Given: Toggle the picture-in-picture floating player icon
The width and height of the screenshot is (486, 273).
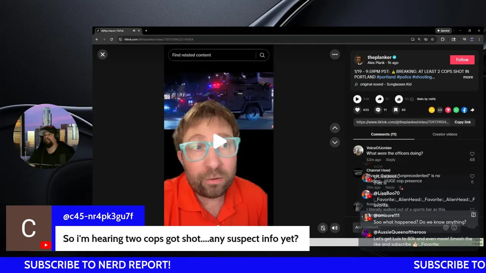Looking at the screenshot, I should click(323, 228).
